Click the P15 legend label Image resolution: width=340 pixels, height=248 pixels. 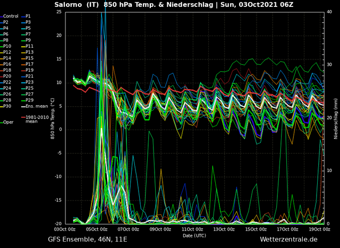(29, 58)
